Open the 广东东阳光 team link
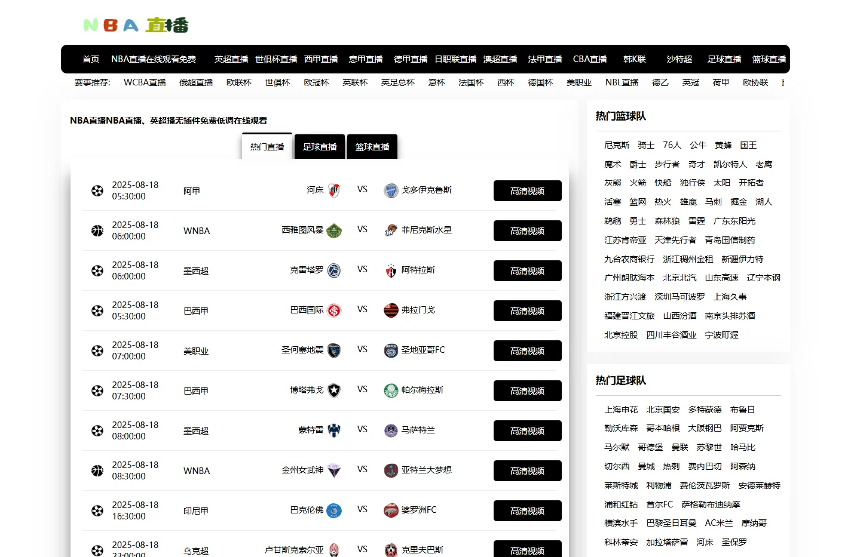The height and width of the screenshot is (557, 851). tap(734, 221)
